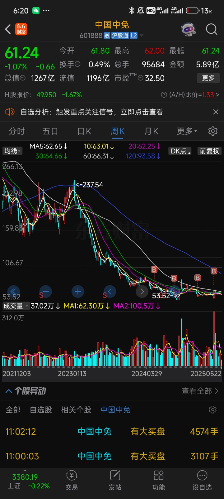Open the Eastmoney orange logo
Screen dimensions: 224x499
click(21, 29)
